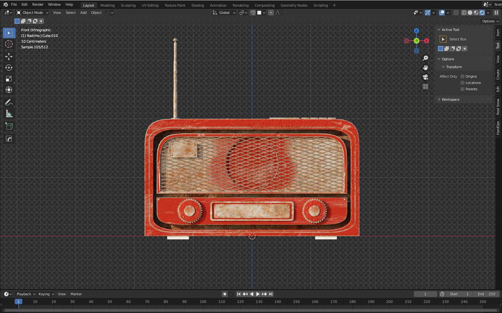Viewport: 502px width, 313px height.
Task: Select the Move tool
Action: pos(9,57)
